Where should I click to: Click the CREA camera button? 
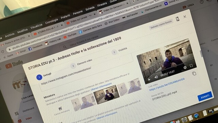(188, 6)
